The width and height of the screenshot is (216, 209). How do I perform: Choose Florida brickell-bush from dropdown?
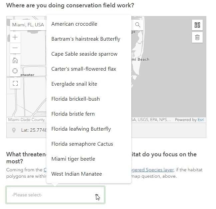click(76, 99)
